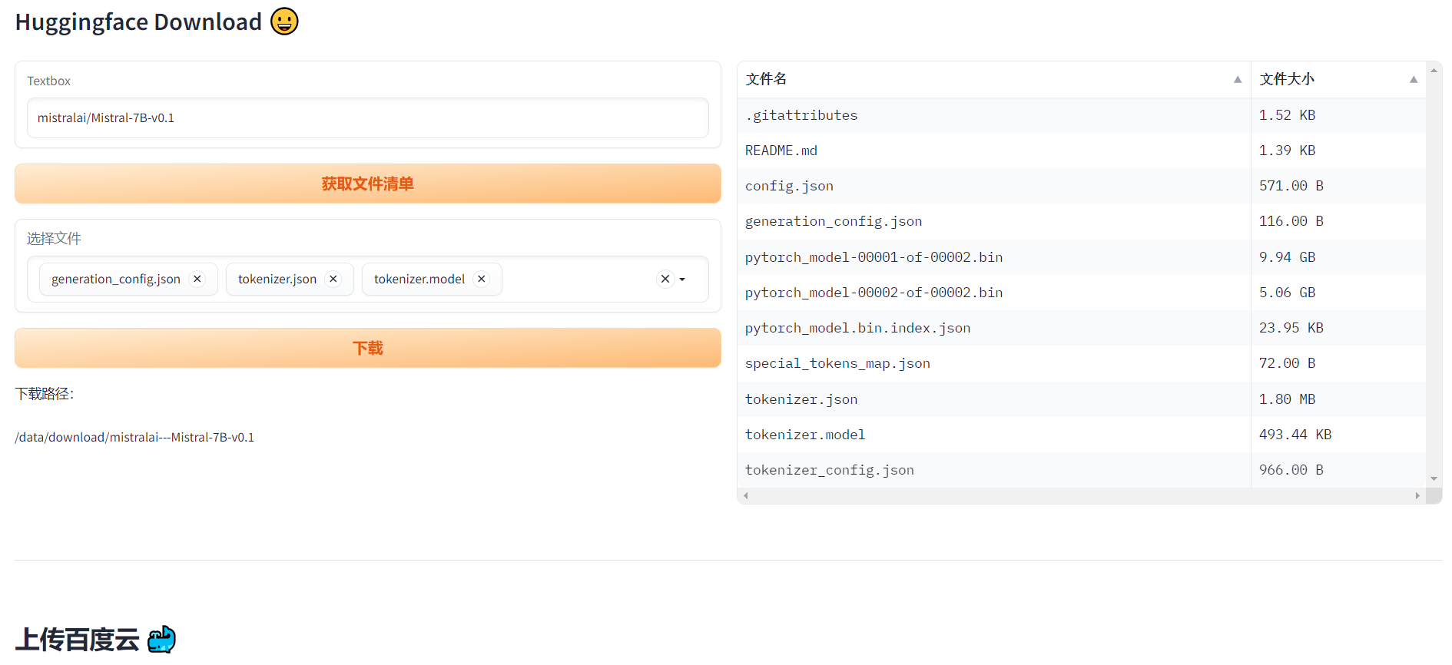Click the Huggingface Download heading

(x=157, y=22)
